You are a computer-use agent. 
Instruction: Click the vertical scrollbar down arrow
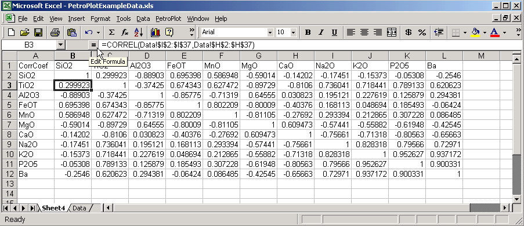tap(516, 199)
